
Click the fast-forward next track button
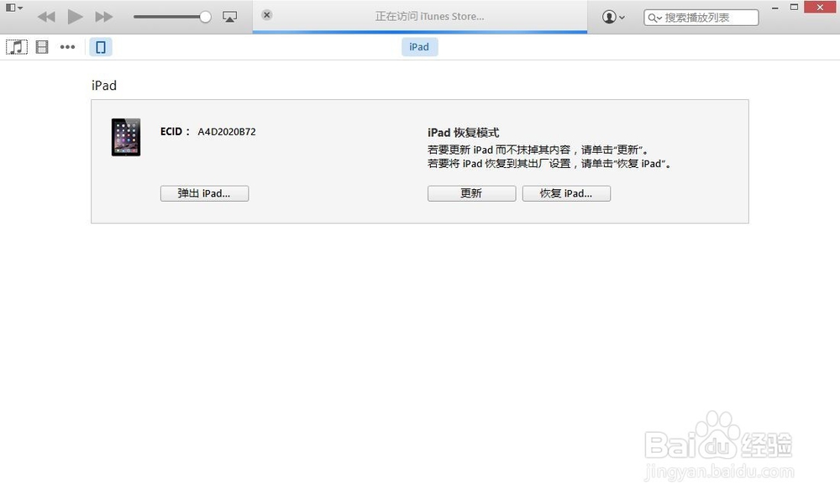[104, 17]
